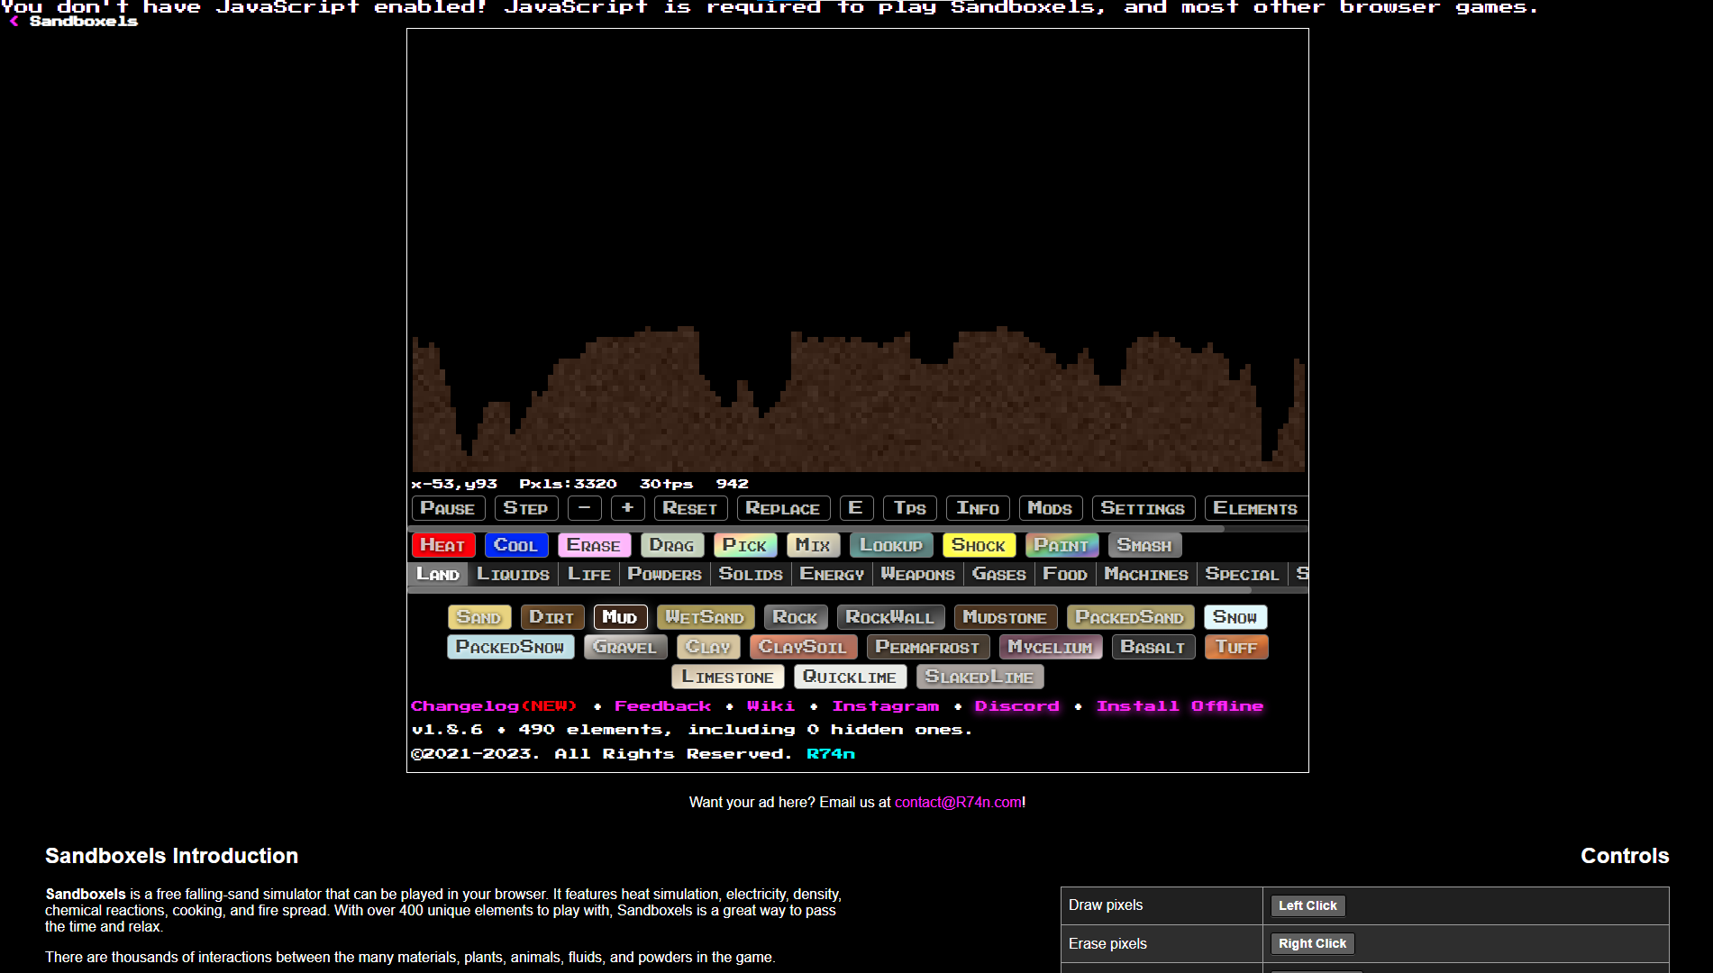Select the Paint tool
The width and height of the screenshot is (1713, 973).
1062,545
